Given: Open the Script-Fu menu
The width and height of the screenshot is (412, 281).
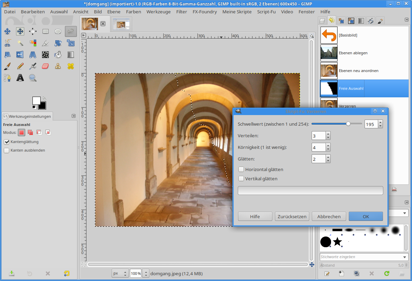Looking at the screenshot, I should [266, 12].
